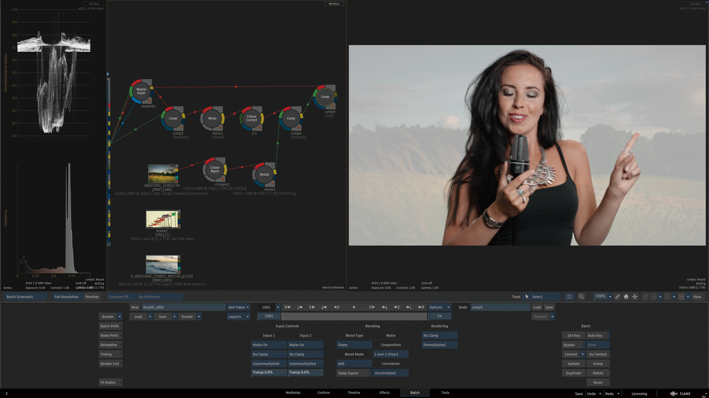709x398 pixels.
Task: Go to the first frame
Action: [x=288, y=307]
